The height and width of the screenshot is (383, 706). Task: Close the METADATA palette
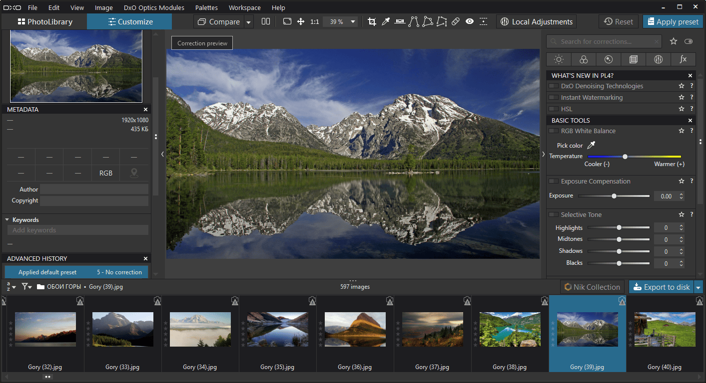(146, 110)
